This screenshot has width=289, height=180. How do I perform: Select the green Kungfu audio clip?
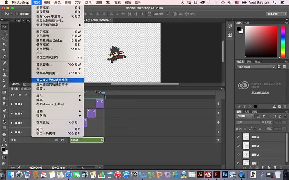pyautogui.click(x=87, y=140)
